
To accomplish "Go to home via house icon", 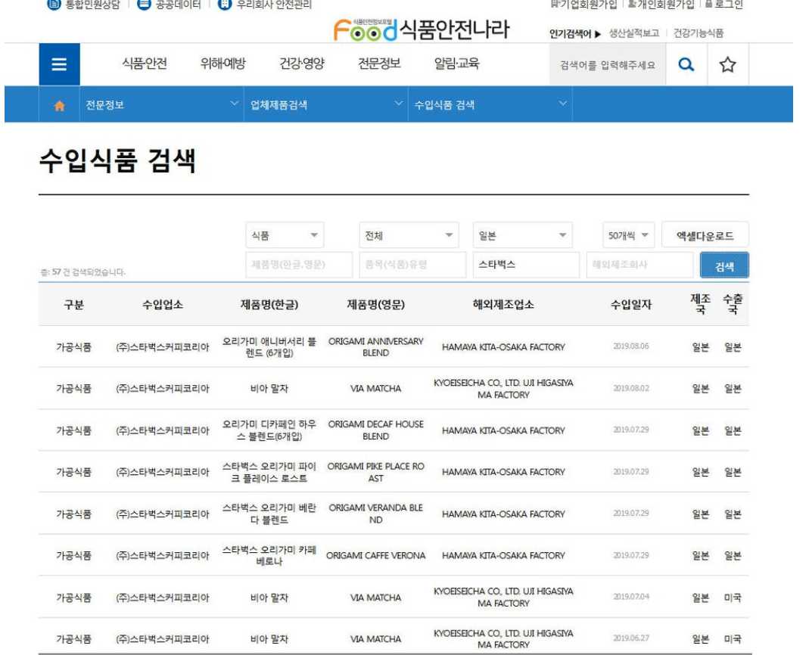I will [58, 106].
